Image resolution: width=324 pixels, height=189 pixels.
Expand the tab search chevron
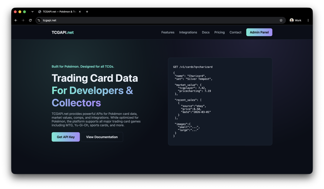(32, 12)
